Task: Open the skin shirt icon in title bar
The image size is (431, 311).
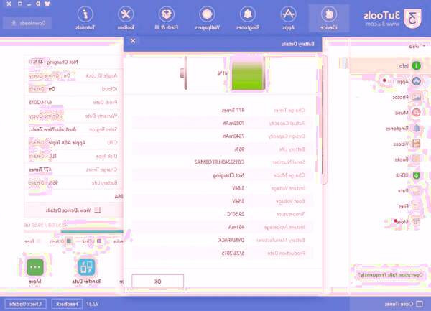Action: (47, 4)
